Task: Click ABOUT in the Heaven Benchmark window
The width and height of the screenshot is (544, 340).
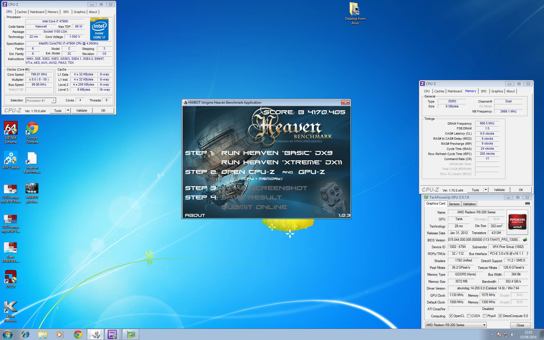Action: [195, 215]
